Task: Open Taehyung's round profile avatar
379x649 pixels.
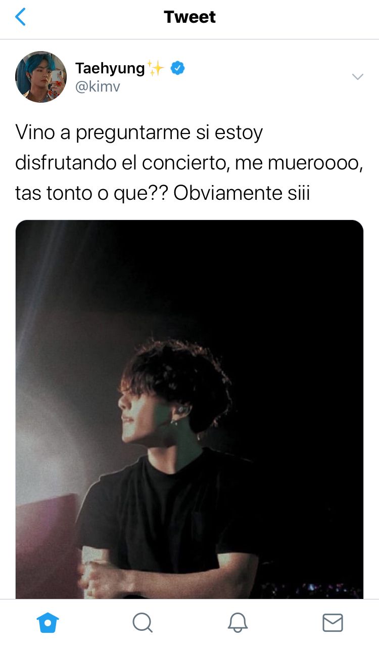Action: click(x=41, y=77)
